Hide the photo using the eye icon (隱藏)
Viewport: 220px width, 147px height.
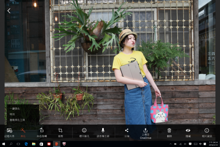pyautogui.click(x=188, y=132)
